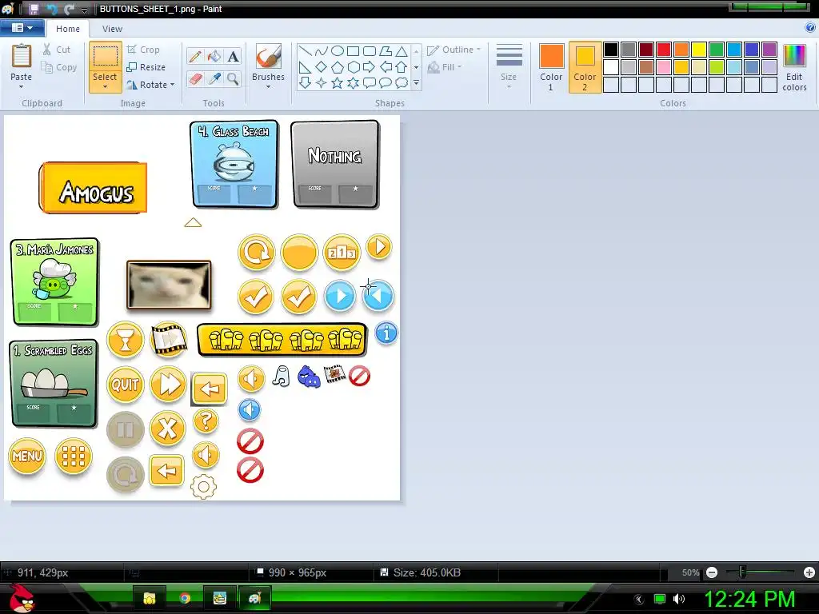The height and width of the screenshot is (614, 819).
Task: Choose the Right triangle shape
Action: 306,67
